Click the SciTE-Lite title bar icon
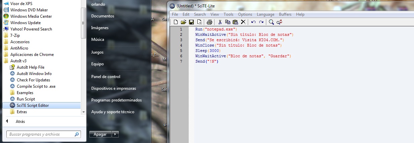 pos(173,6)
